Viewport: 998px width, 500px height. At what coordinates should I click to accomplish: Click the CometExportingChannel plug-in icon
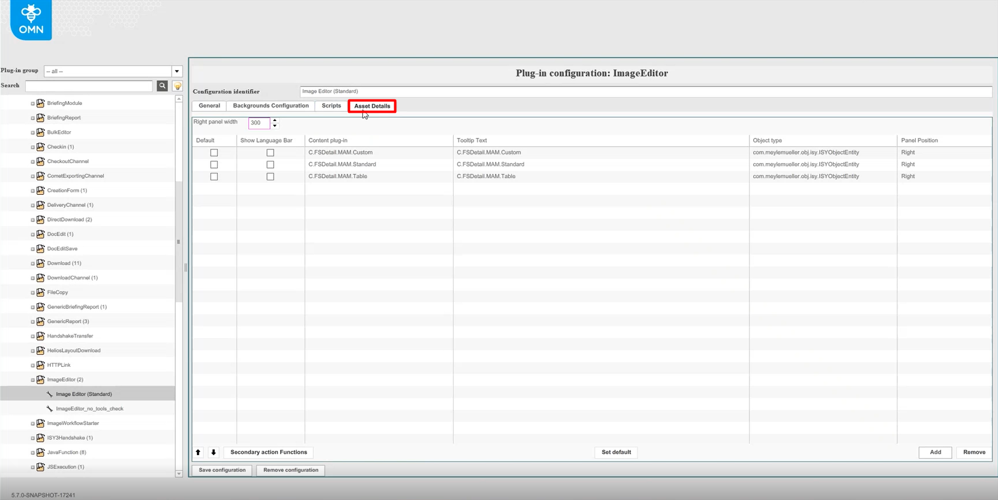(41, 176)
